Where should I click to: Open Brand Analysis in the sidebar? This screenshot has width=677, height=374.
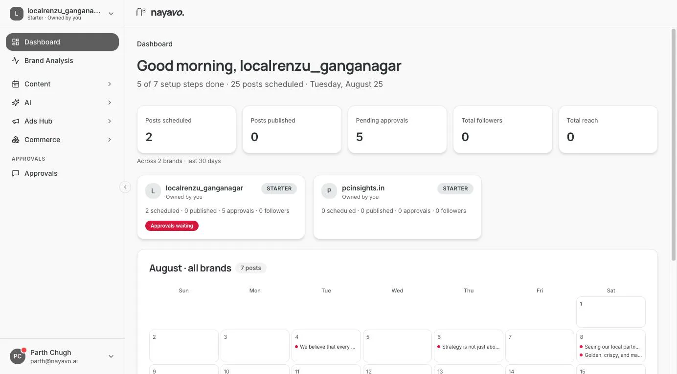tap(62, 61)
